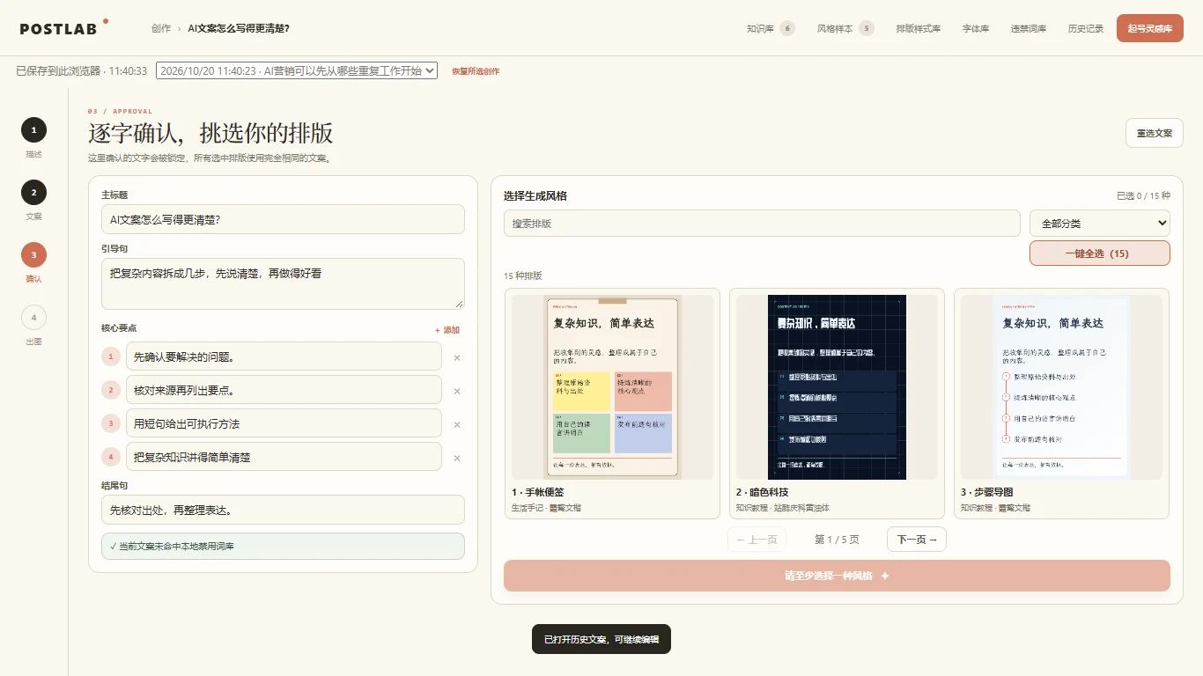Click 一键全选 (15) button

[1100, 253]
